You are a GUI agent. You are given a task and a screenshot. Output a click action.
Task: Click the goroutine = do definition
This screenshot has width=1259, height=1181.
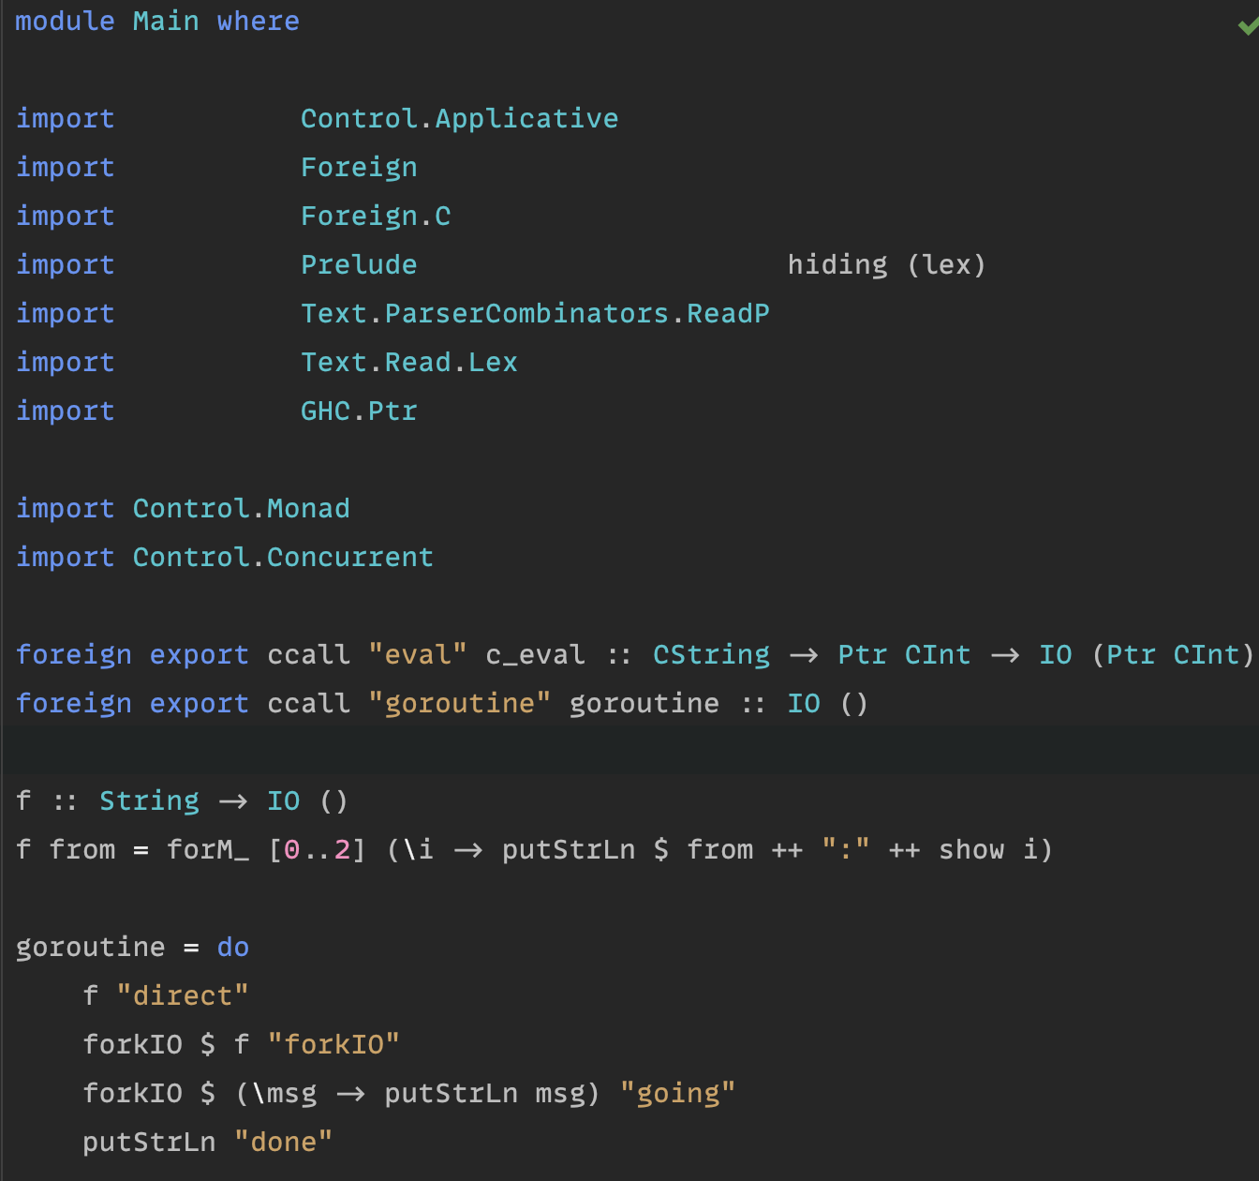tap(131, 947)
